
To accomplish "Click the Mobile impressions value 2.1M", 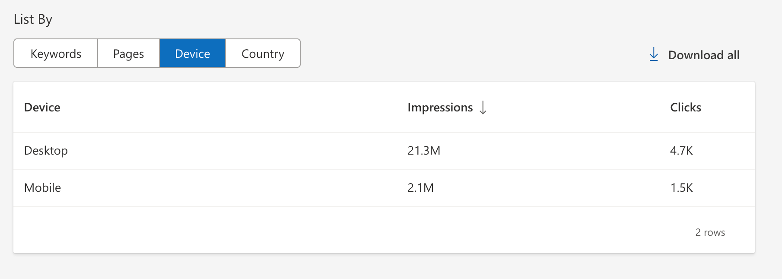I will tap(420, 187).
